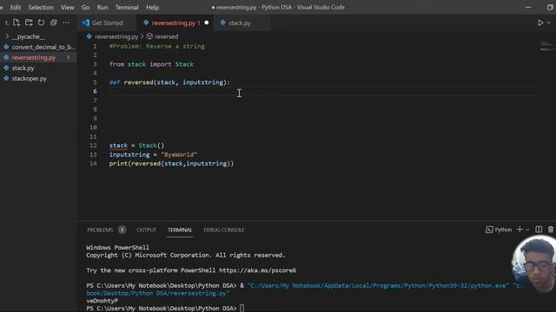Screen dimensions: 556x312
Task: Place cursor on empty line 6
Action: coord(322,91)
